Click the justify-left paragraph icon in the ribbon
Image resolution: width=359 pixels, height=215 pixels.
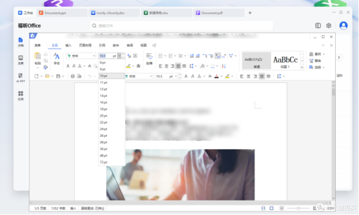pyautogui.click(x=161, y=66)
